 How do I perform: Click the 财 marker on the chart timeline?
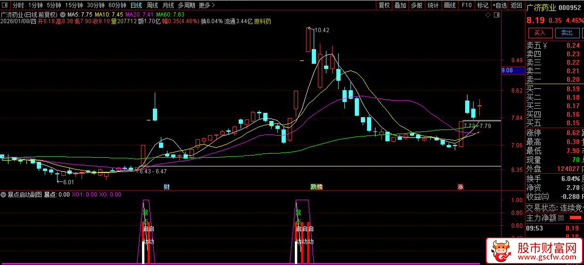[166, 187]
